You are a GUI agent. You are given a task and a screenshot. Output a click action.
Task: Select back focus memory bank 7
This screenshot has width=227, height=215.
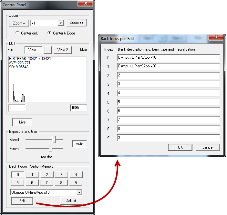pyautogui.click(x=47, y=183)
